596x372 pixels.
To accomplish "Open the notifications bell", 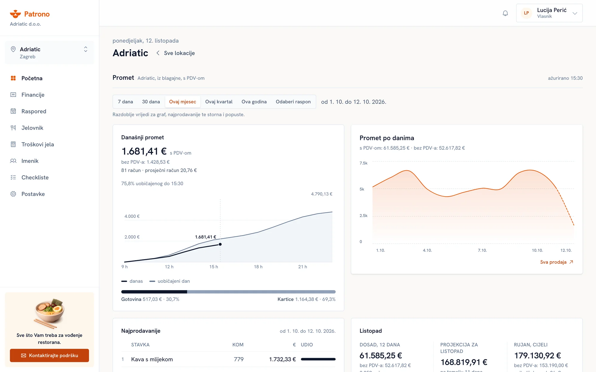I will (505, 13).
